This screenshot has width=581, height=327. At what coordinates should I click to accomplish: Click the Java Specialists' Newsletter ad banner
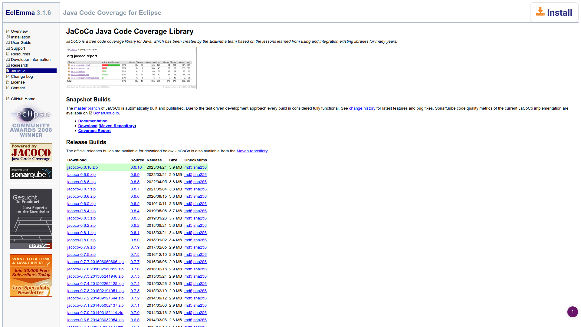pyautogui.click(x=31, y=276)
